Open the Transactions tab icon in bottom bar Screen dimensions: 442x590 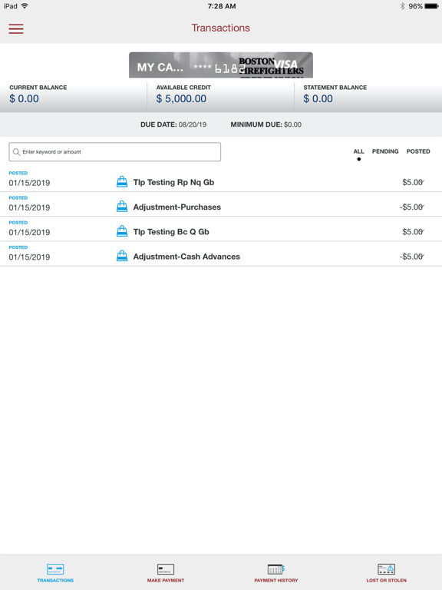pyautogui.click(x=55, y=569)
